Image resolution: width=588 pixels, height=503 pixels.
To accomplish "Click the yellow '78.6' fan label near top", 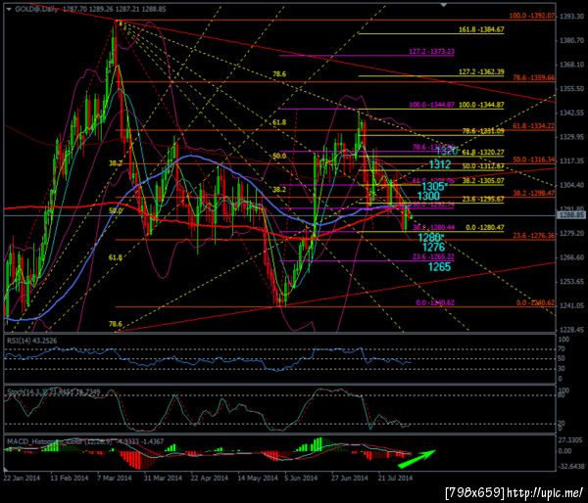I will coord(279,73).
